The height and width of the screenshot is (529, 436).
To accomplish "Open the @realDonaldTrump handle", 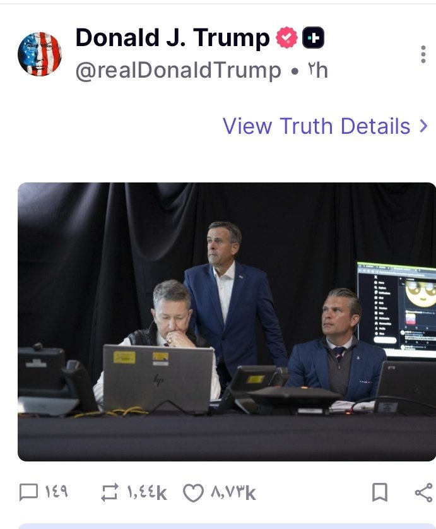I will (179, 71).
